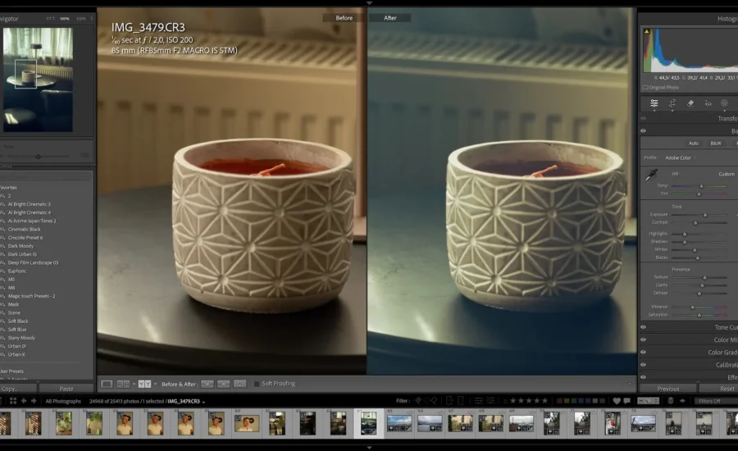
Task: Activate the Healing eraser tool
Action: [690, 103]
